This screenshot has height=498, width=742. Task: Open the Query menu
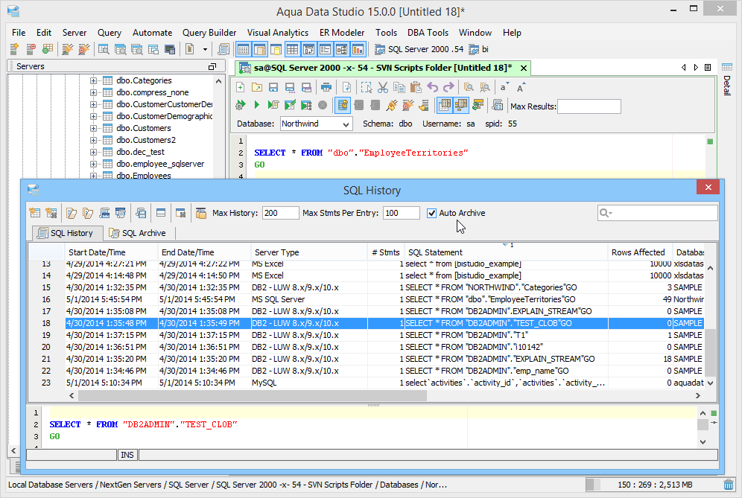coord(110,33)
